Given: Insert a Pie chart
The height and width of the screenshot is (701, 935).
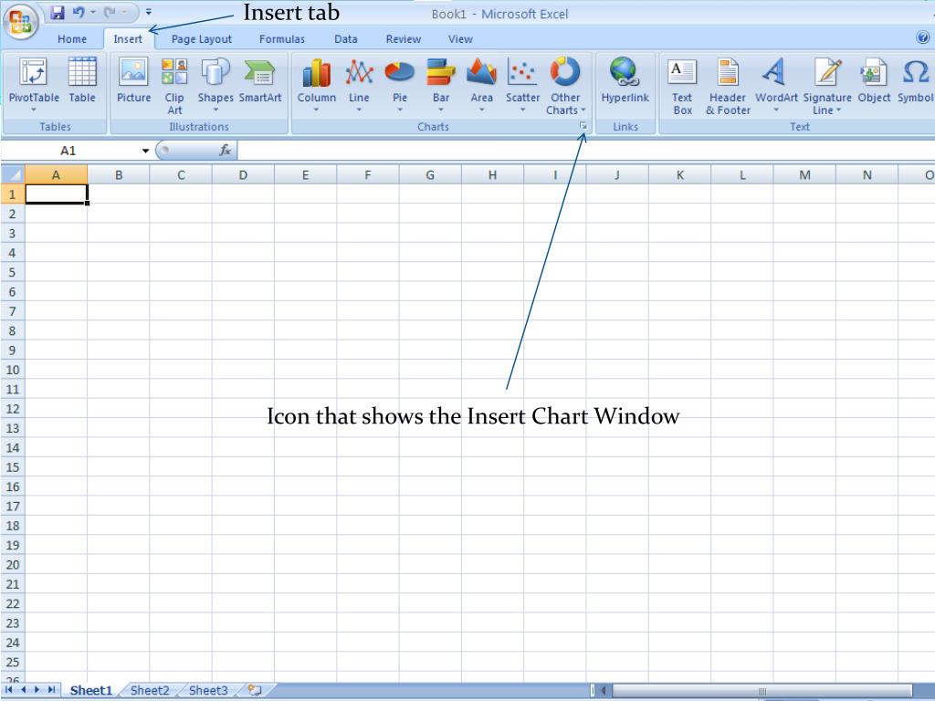Looking at the screenshot, I should [400, 84].
